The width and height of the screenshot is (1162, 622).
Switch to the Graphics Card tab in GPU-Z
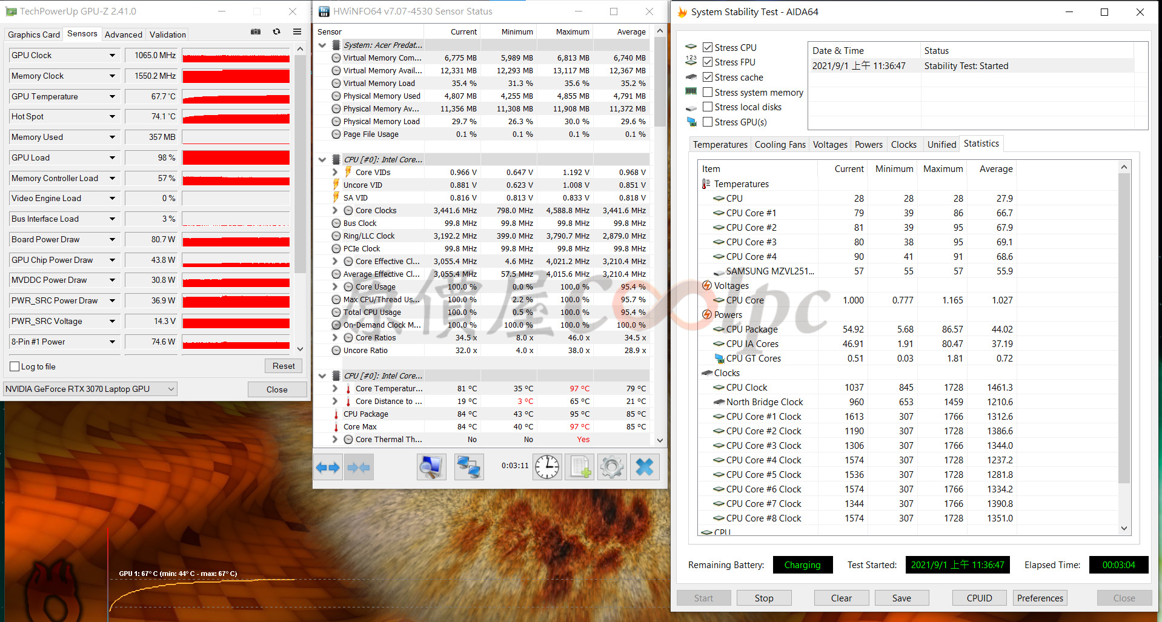click(34, 35)
